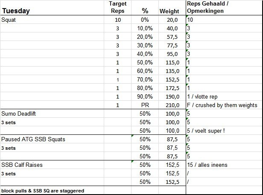Select the Weight column header cell

click(x=169, y=12)
